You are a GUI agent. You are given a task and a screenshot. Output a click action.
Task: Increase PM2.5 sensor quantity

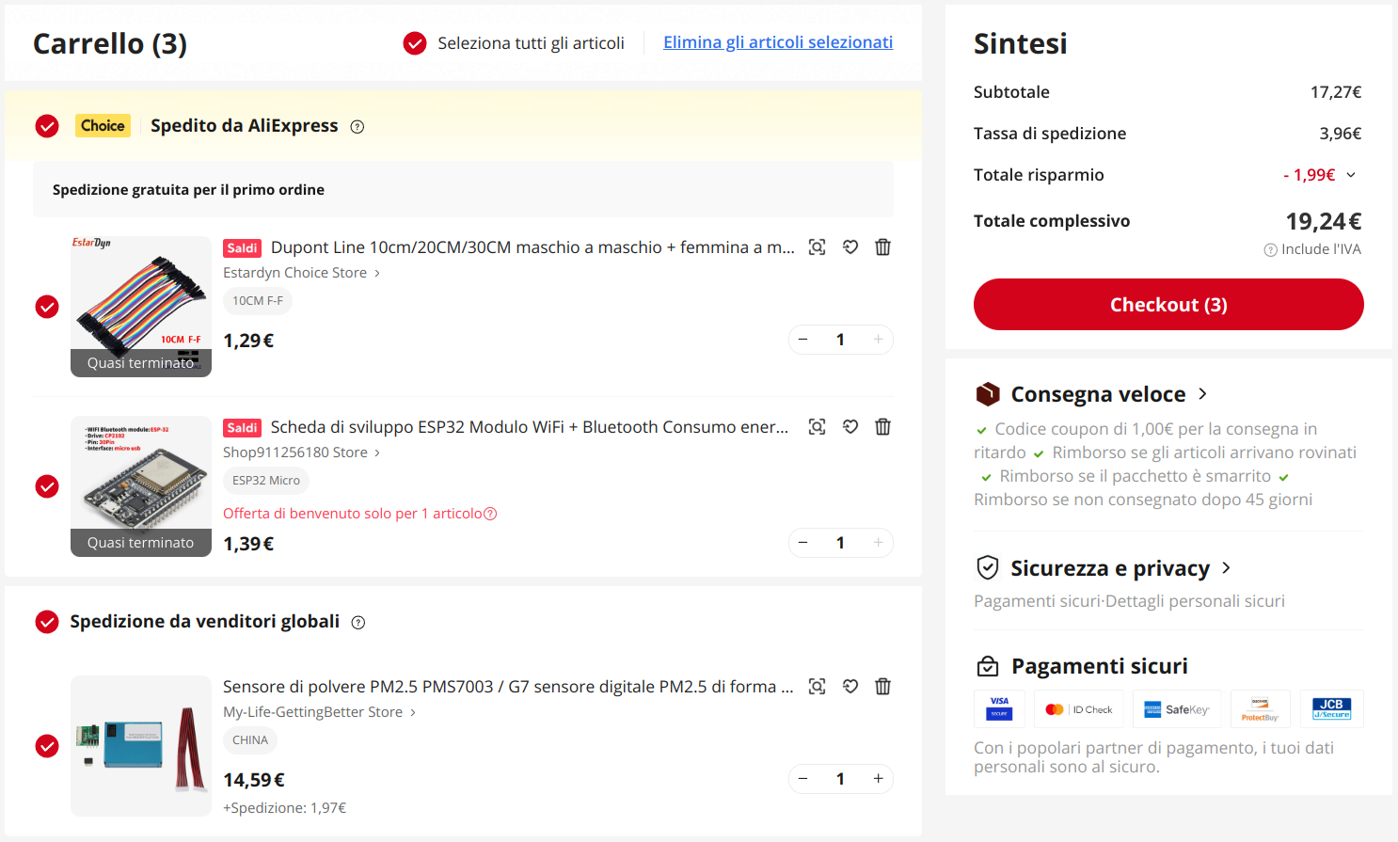[878, 779]
